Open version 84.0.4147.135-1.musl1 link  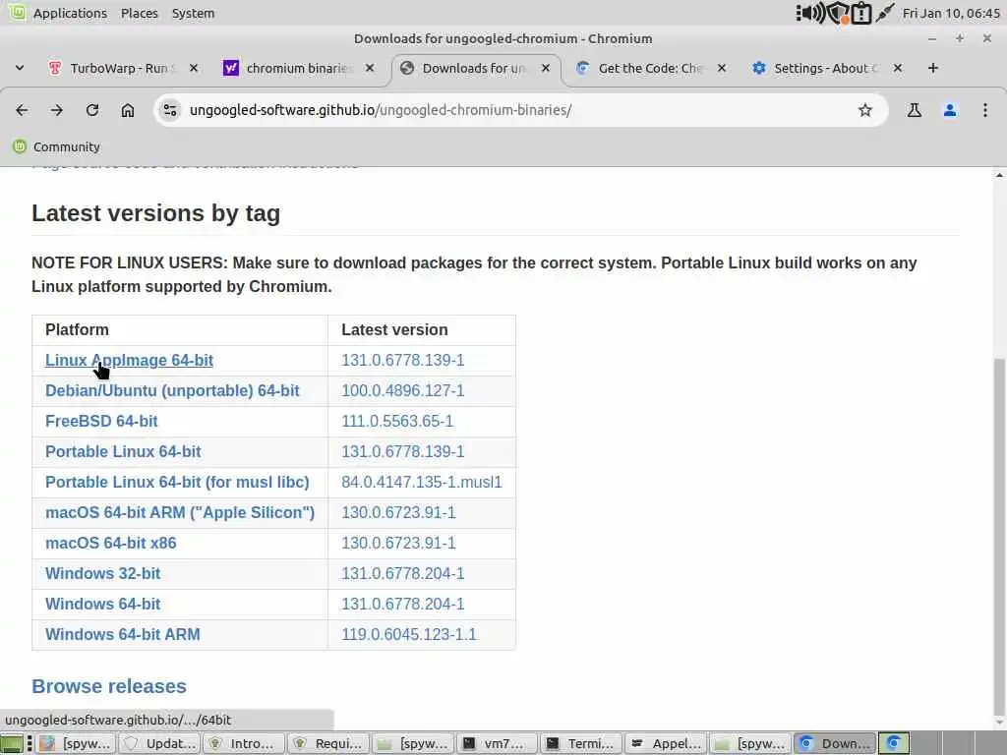coord(421,482)
